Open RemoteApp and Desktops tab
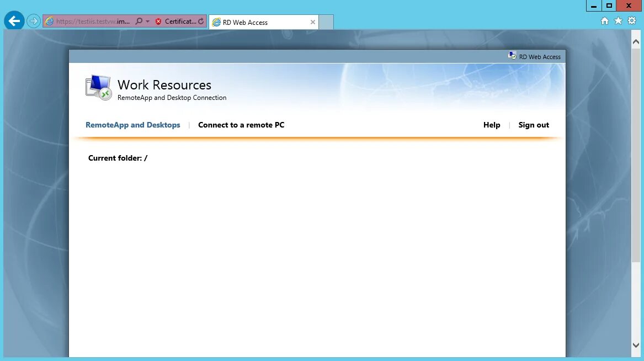This screenshot has height=361, width=644. coord(132,125)
